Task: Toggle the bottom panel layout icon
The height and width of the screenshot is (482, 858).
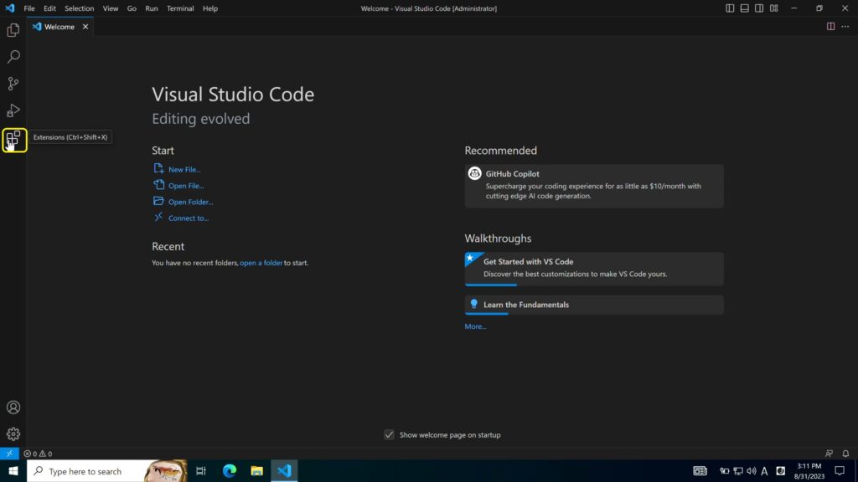Action: tap(745, 8)
